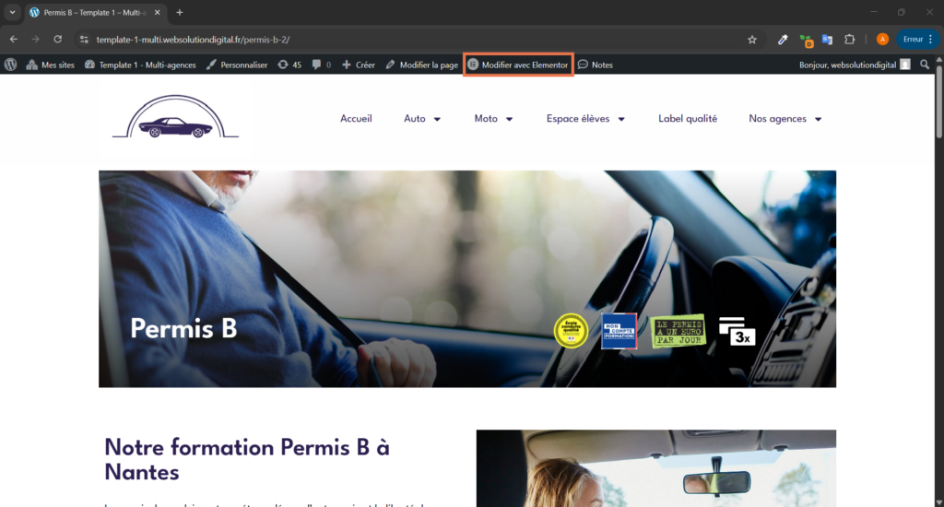Click Modifier la page link
Image resolution: width=944 pixels, height=507 pixels.
click(x=421, y=65)
